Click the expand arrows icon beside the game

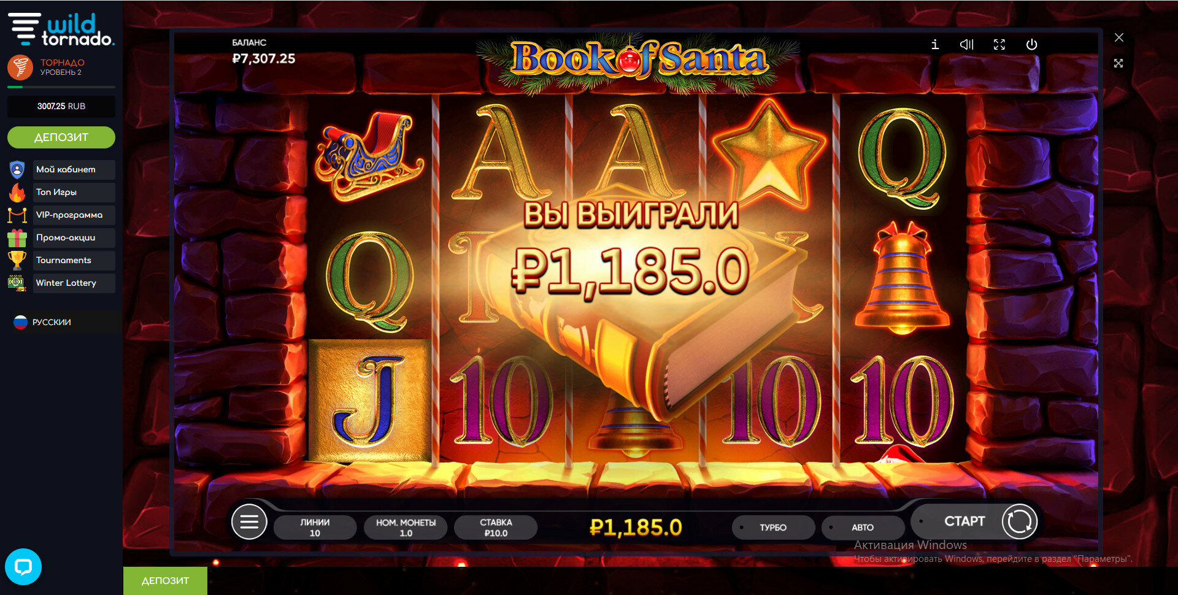(1118, 63)
